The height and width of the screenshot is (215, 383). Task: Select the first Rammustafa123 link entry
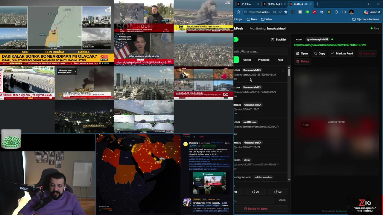tap(260, 74)
